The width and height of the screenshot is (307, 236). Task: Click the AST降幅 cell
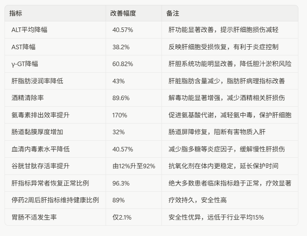[x=23, y=47]
